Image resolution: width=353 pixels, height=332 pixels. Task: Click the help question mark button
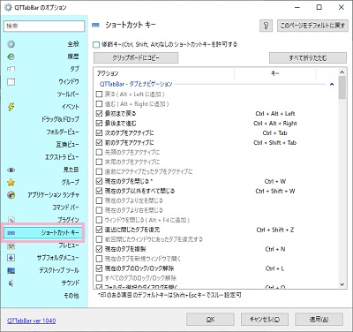266,26
